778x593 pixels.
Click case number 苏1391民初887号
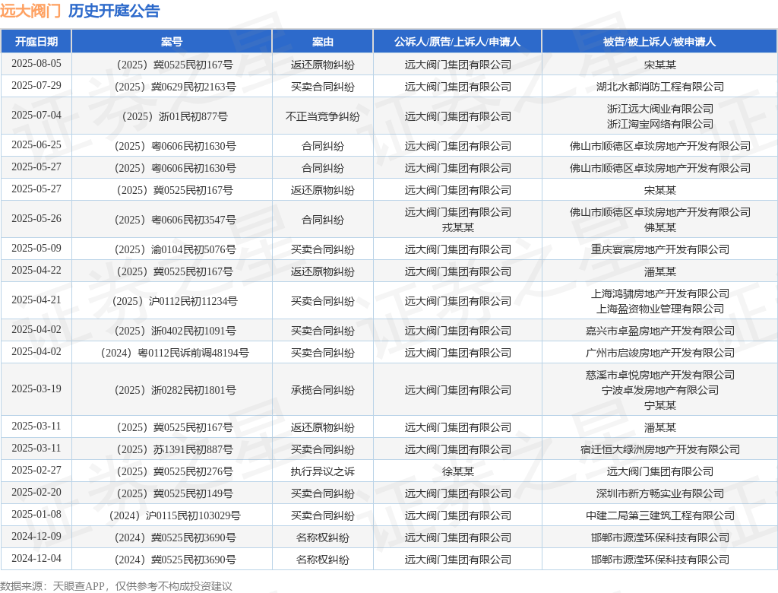175,450
